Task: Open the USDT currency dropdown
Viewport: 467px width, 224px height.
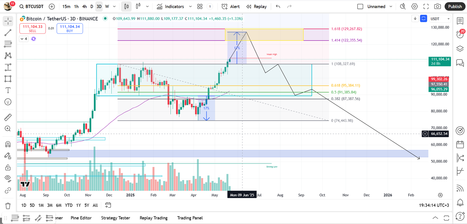Action: [441, 19]
